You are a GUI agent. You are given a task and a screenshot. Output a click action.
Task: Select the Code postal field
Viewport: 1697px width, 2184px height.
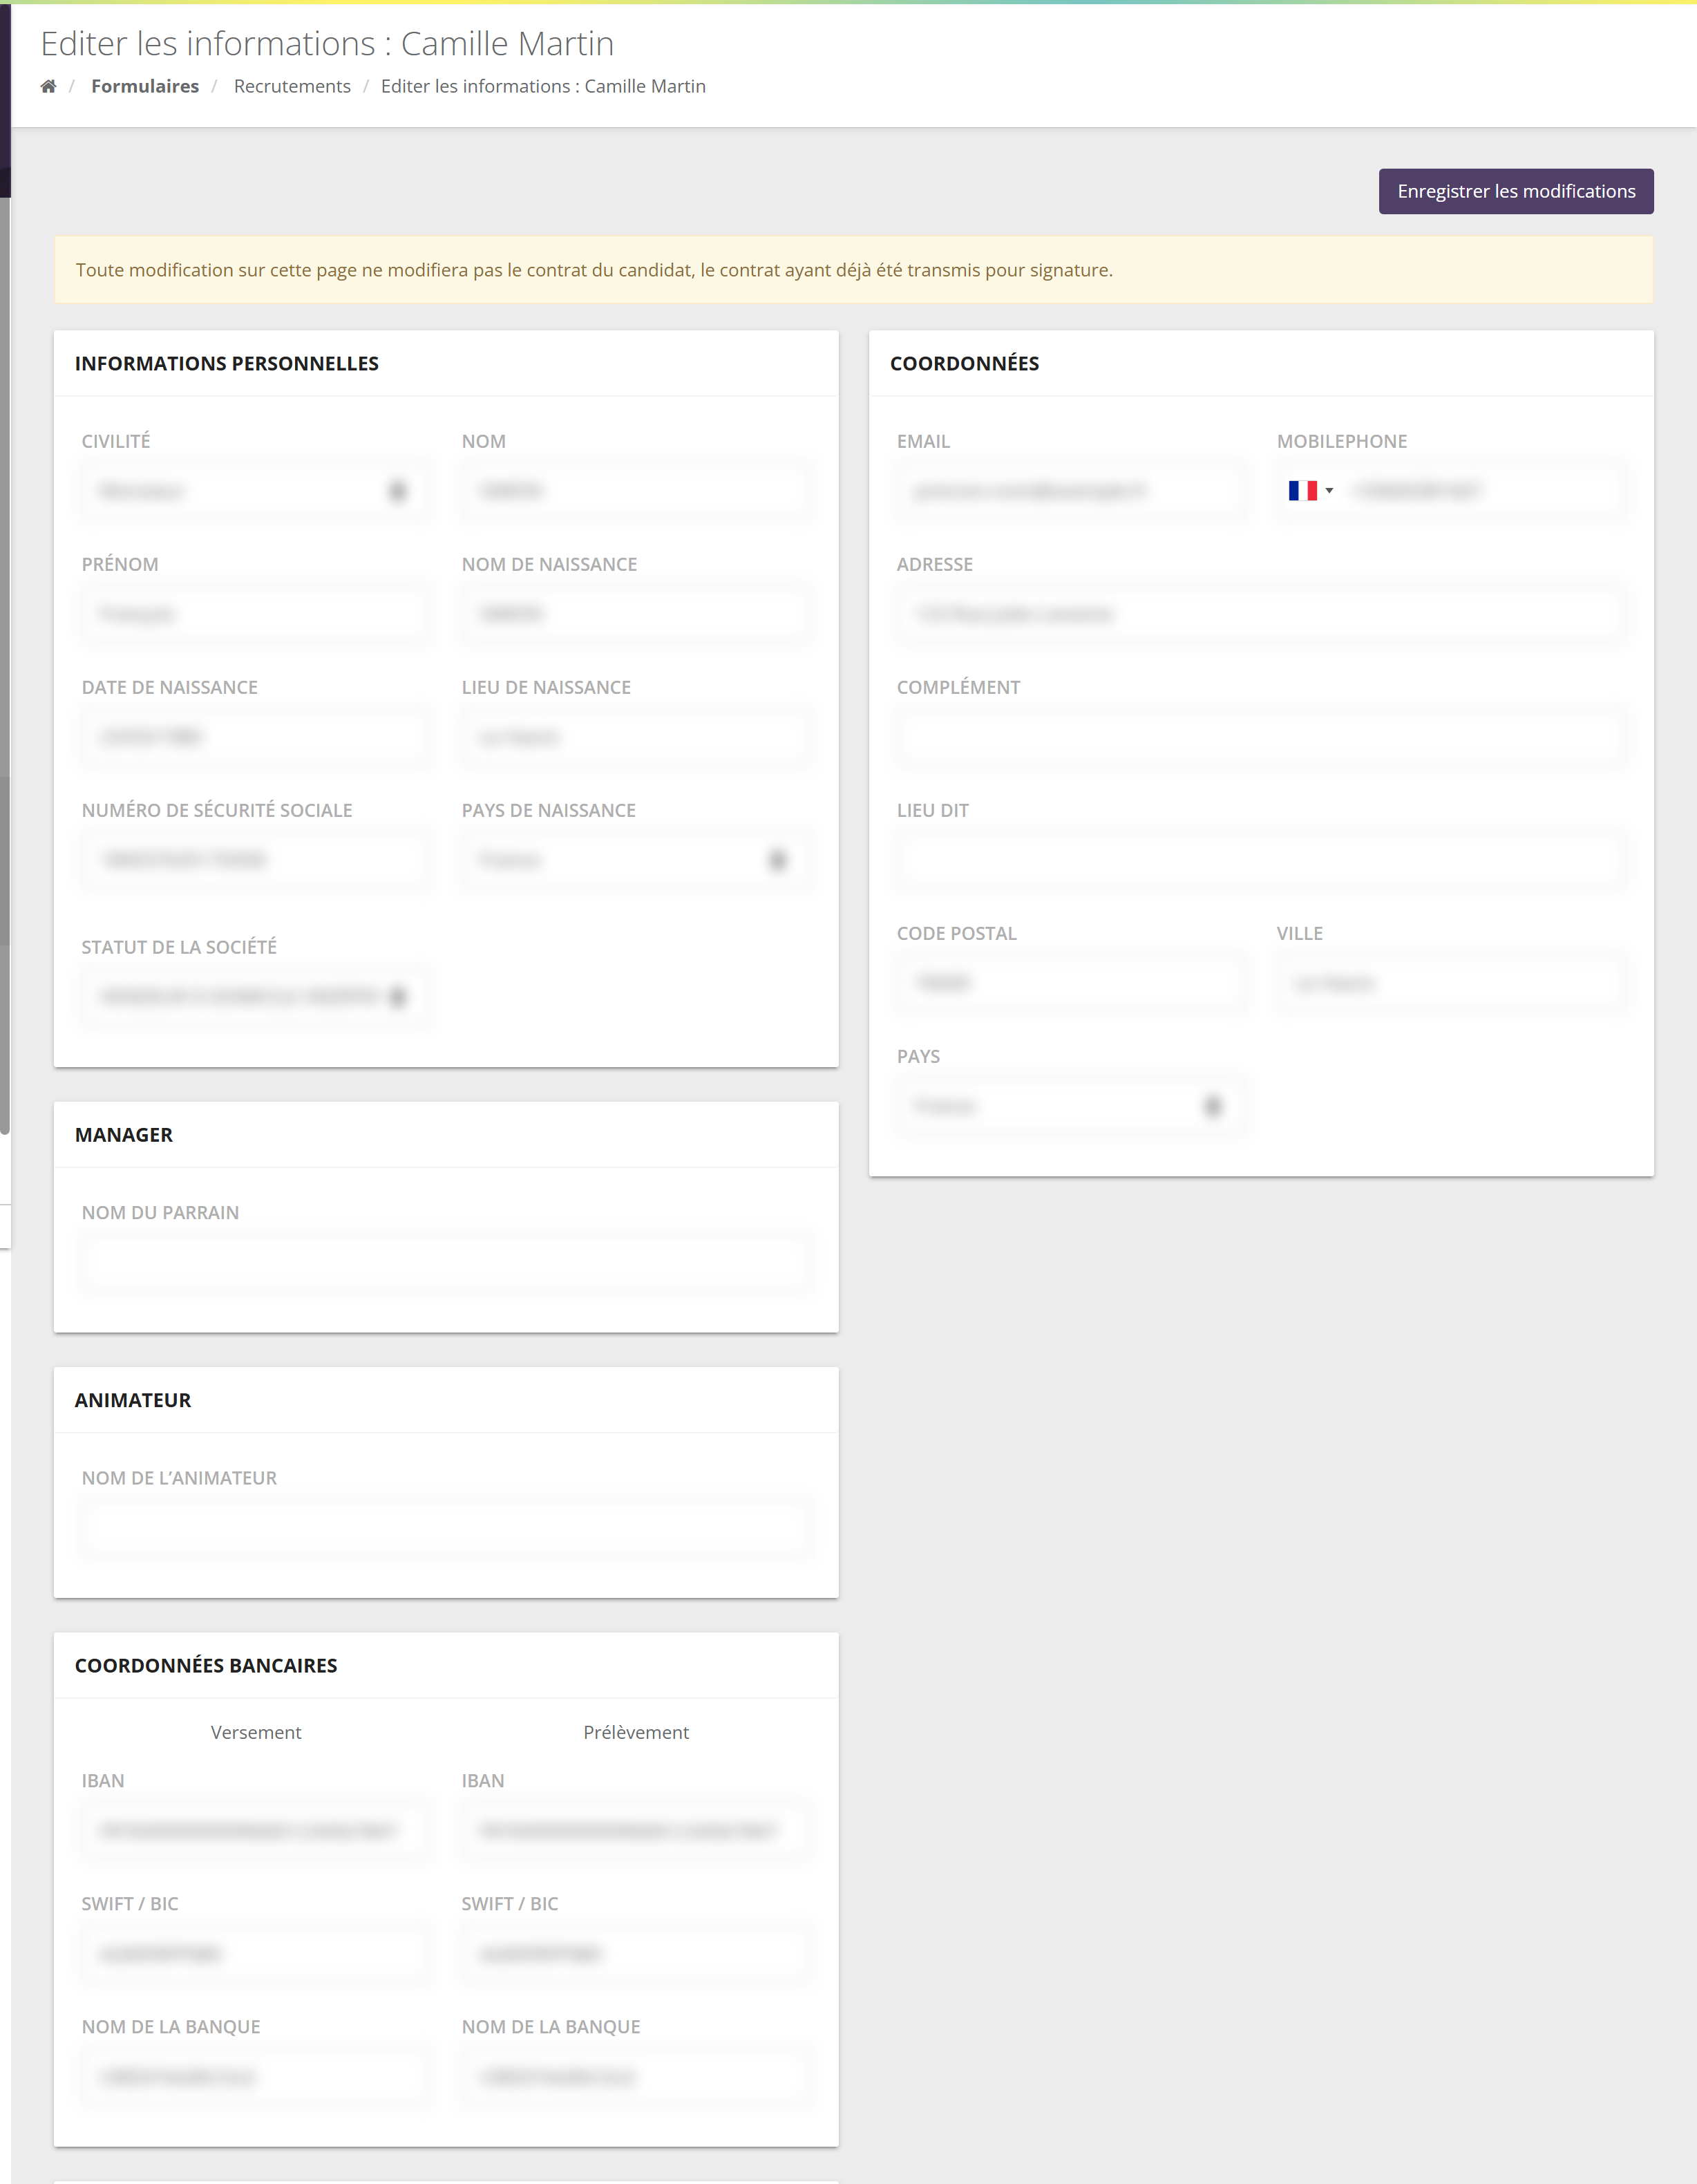(x=1071, y=983)
